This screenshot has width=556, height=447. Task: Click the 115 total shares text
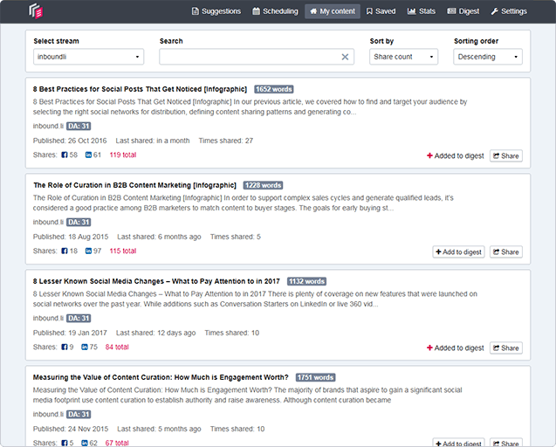[123, 251]
